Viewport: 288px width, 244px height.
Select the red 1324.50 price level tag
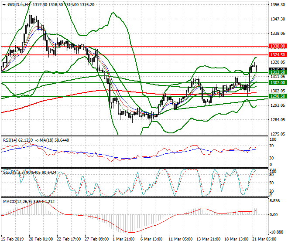click(x=278, y=55)
